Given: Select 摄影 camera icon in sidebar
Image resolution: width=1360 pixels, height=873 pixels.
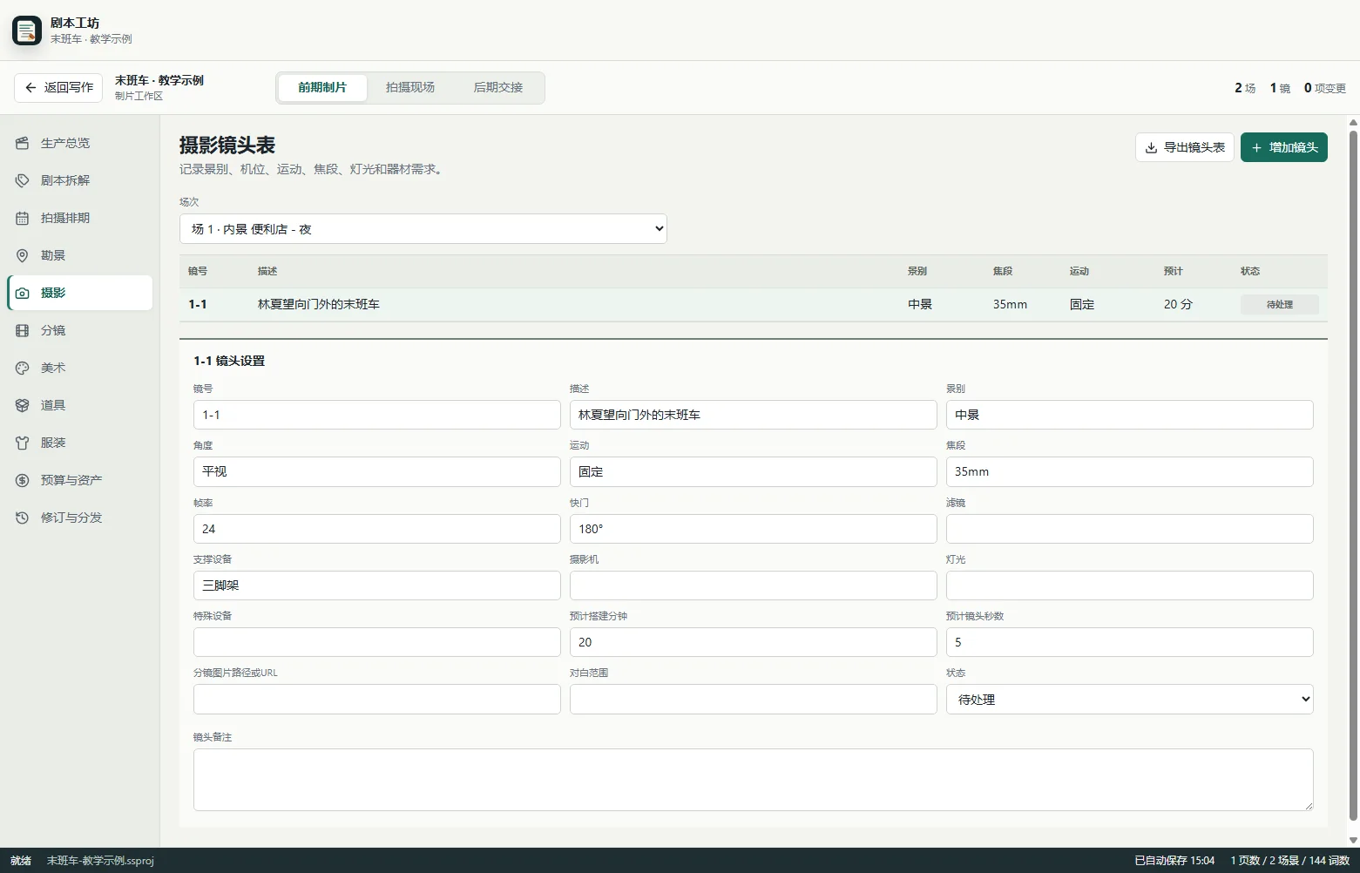Looking at the screenshot, I should (23, 293).
